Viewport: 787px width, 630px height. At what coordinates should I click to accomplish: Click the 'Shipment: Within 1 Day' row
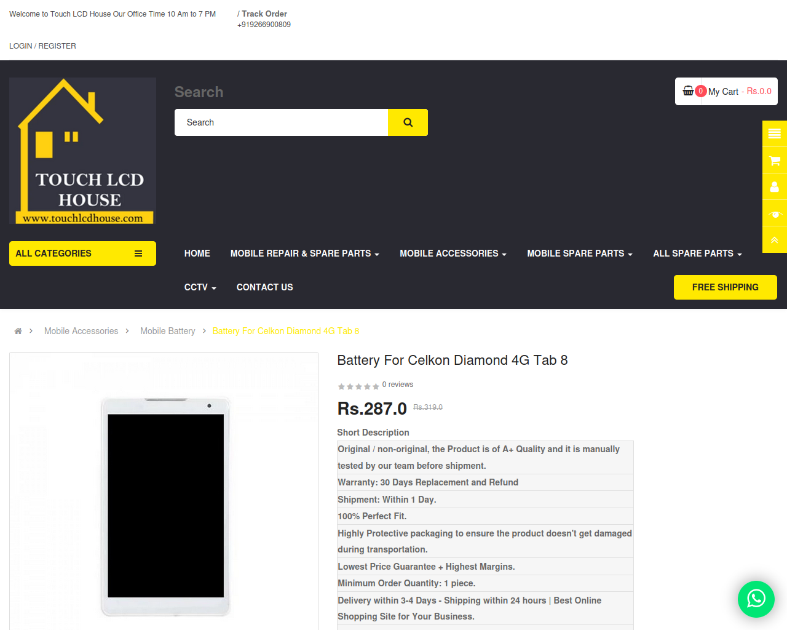pos(485,500)
